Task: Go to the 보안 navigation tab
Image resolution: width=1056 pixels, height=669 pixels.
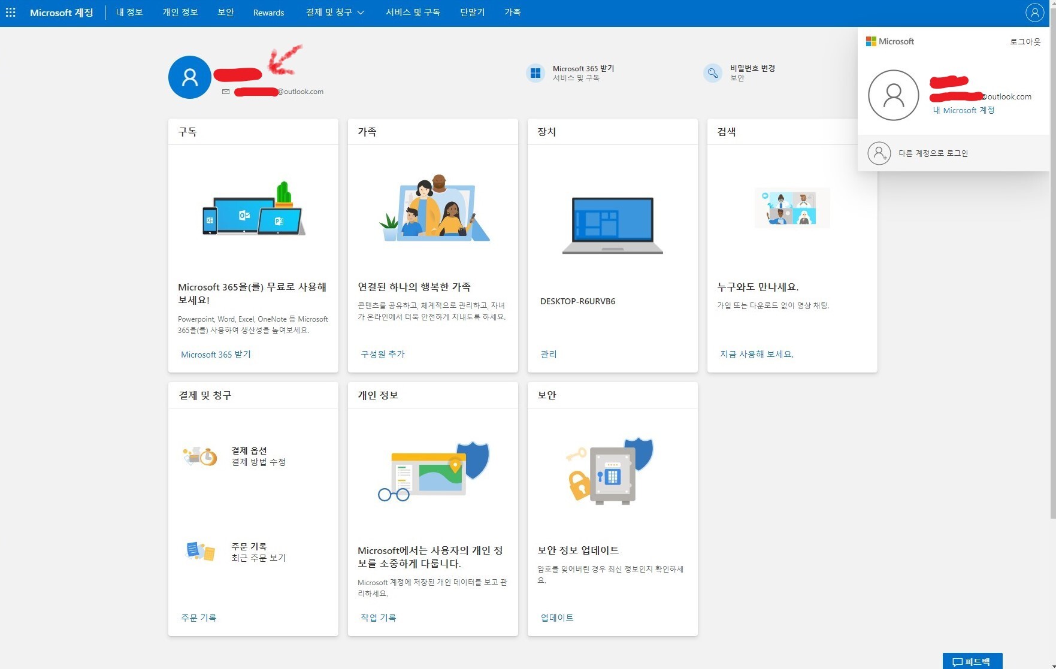Action: [x=226, y=13]
